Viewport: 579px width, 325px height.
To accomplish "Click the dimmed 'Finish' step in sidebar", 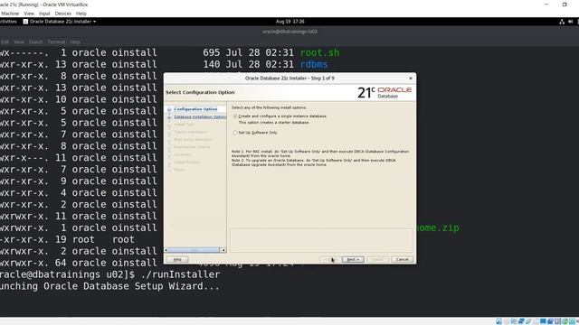I will pos(179,170).
